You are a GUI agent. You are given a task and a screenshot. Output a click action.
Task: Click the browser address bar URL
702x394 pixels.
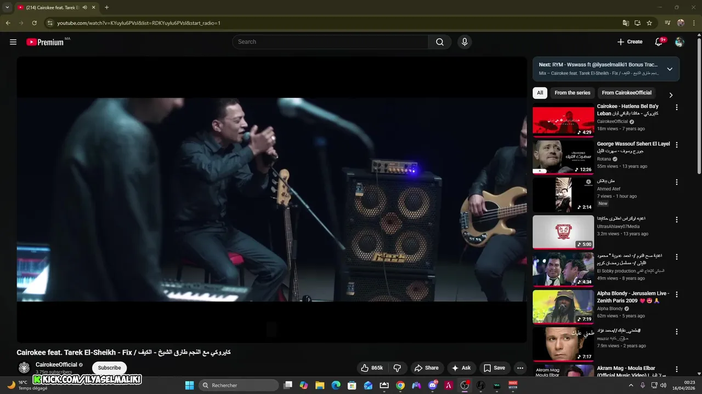pyautogui.click(x=139, y=23)
